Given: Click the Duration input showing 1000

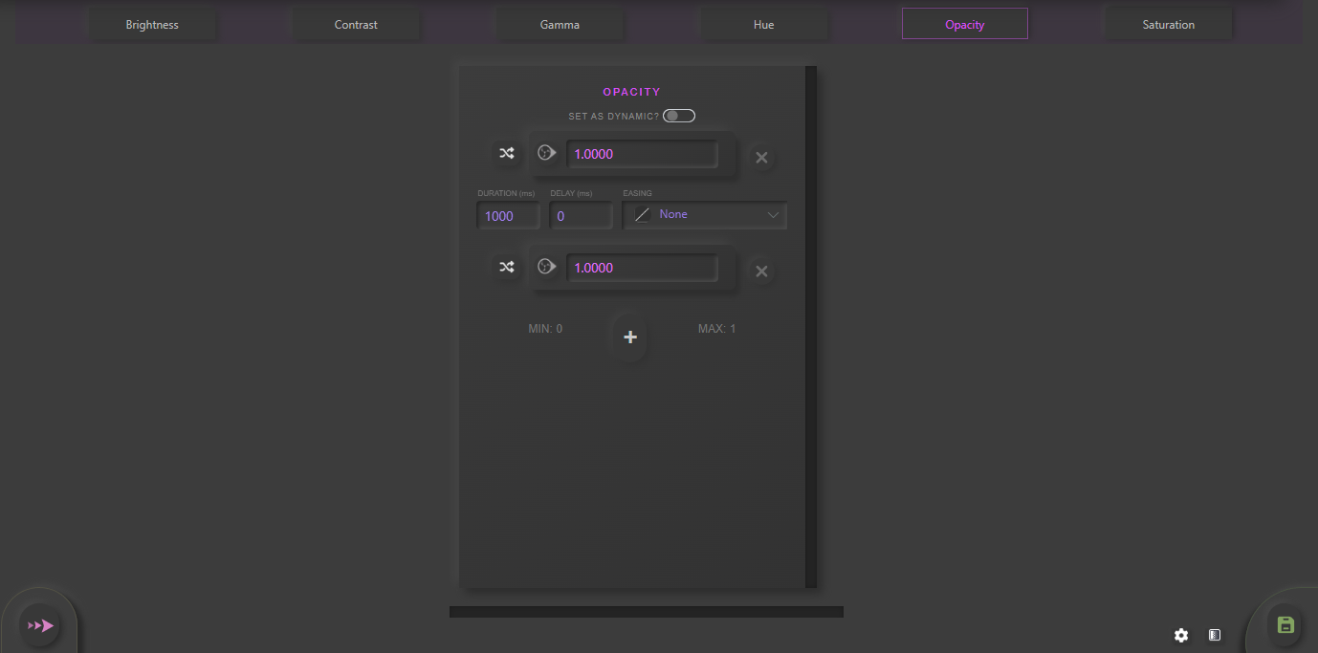Looking at the screenshot, I should click(x=508, y=215).
